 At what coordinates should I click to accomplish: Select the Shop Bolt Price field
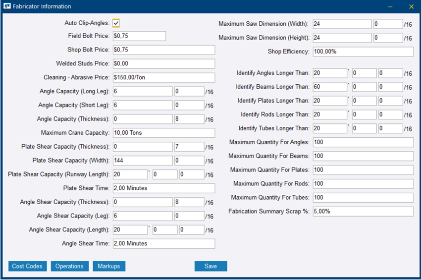(x=163, y=50)
